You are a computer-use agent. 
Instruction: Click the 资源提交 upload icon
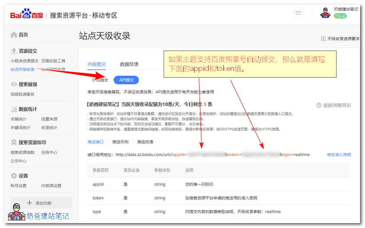(x=14, y=51)
